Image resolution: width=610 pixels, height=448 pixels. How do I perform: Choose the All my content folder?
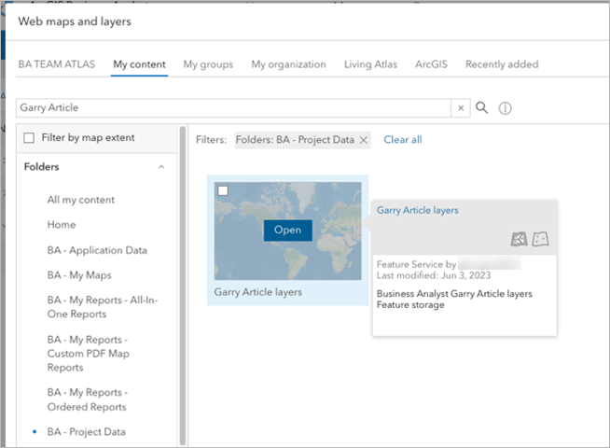tap(81, 200)
